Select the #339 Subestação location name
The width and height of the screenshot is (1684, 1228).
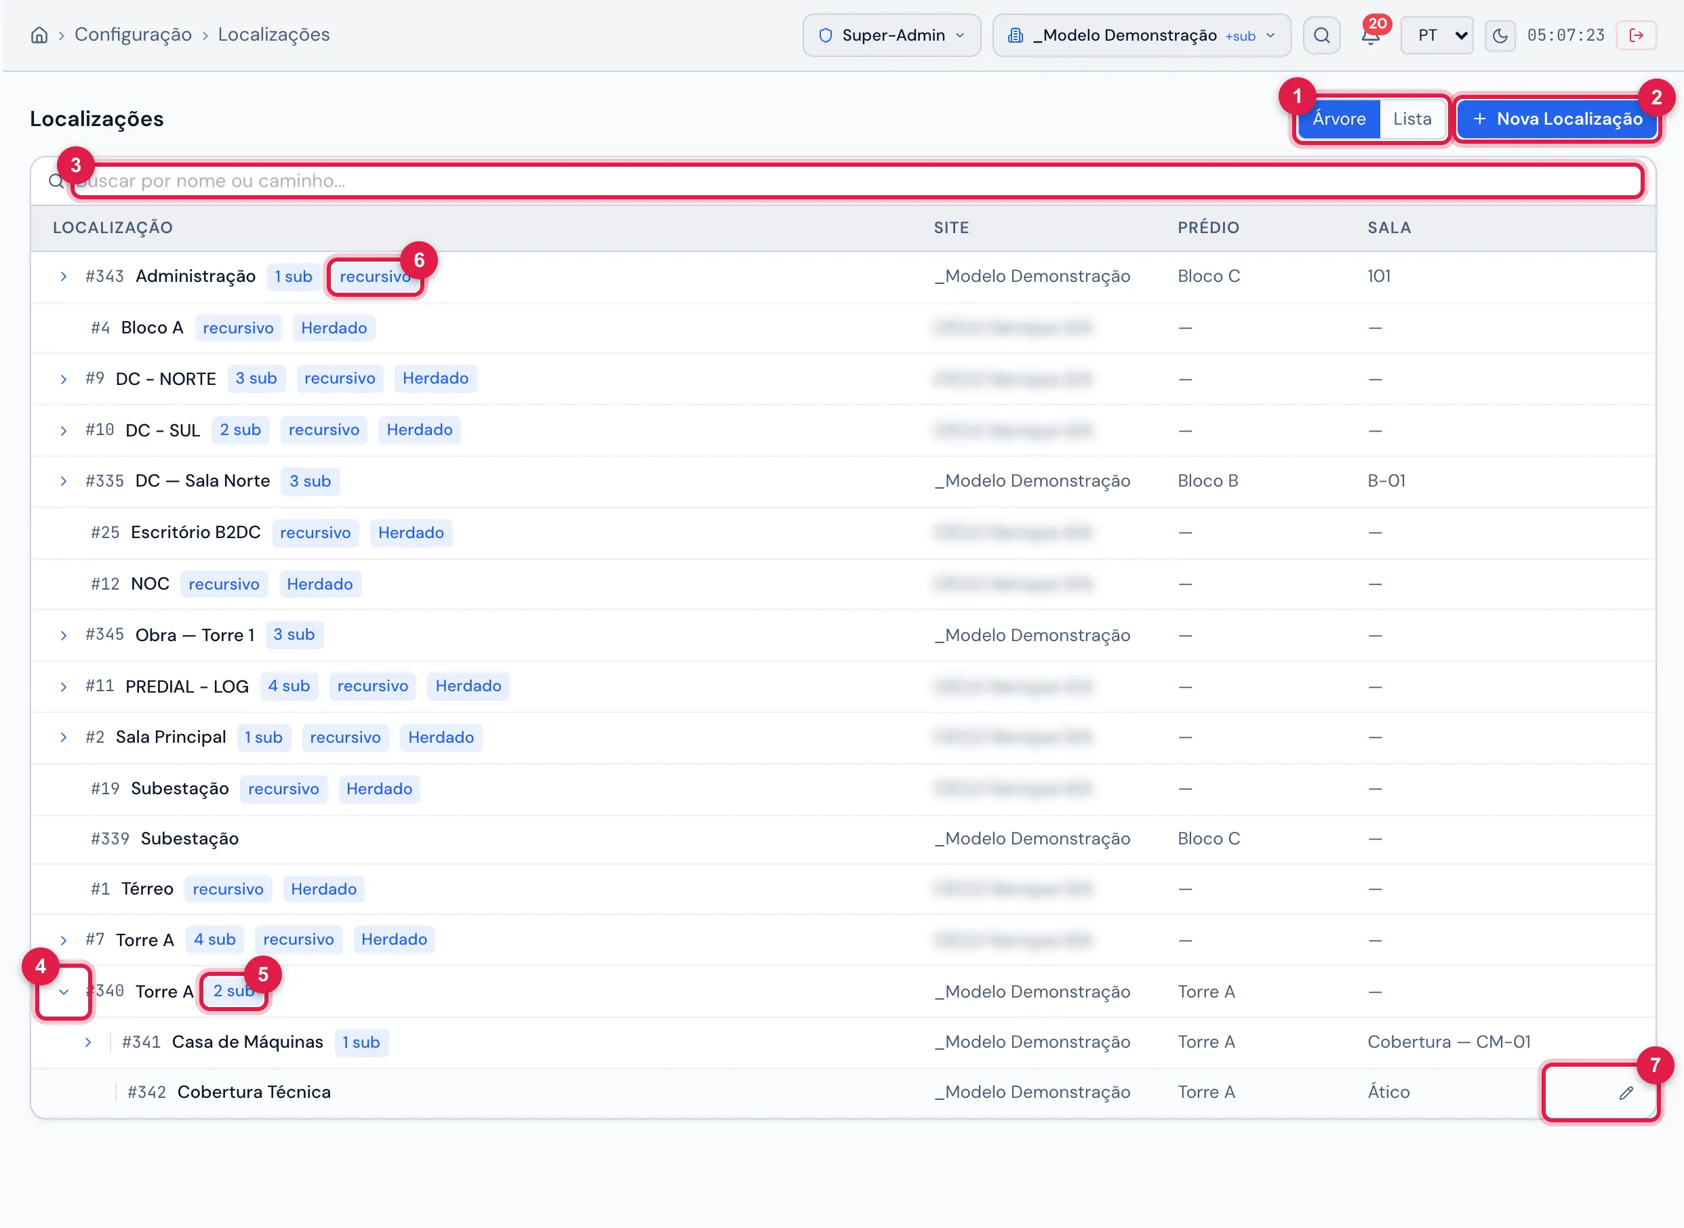pos(190,838)
